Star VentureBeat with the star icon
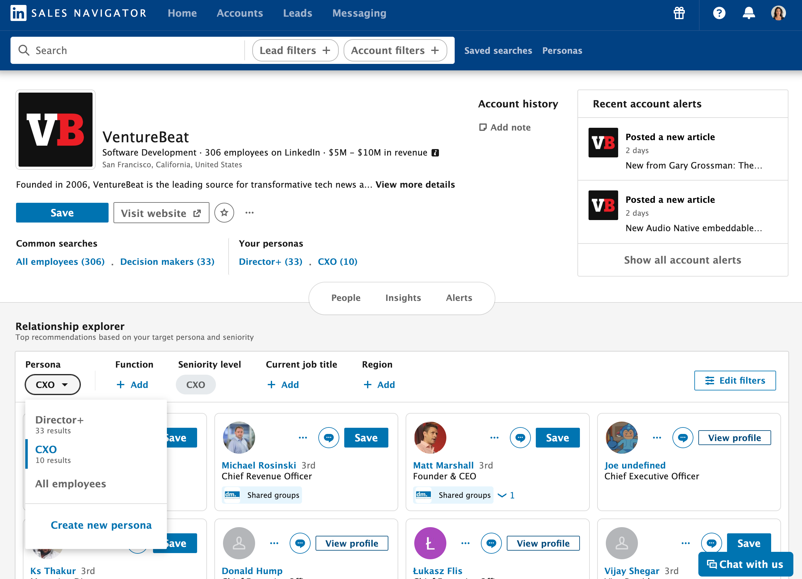The image size is (802, 579). point(224,213)
